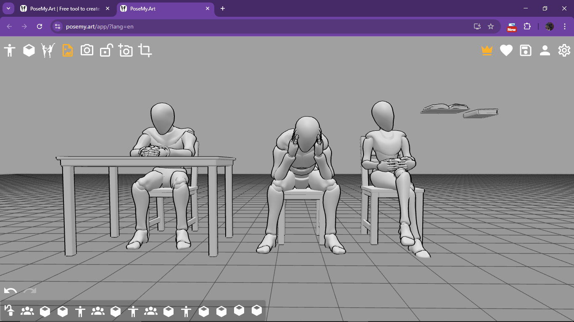Click the heart favorites icon

(x=506, y=51)
